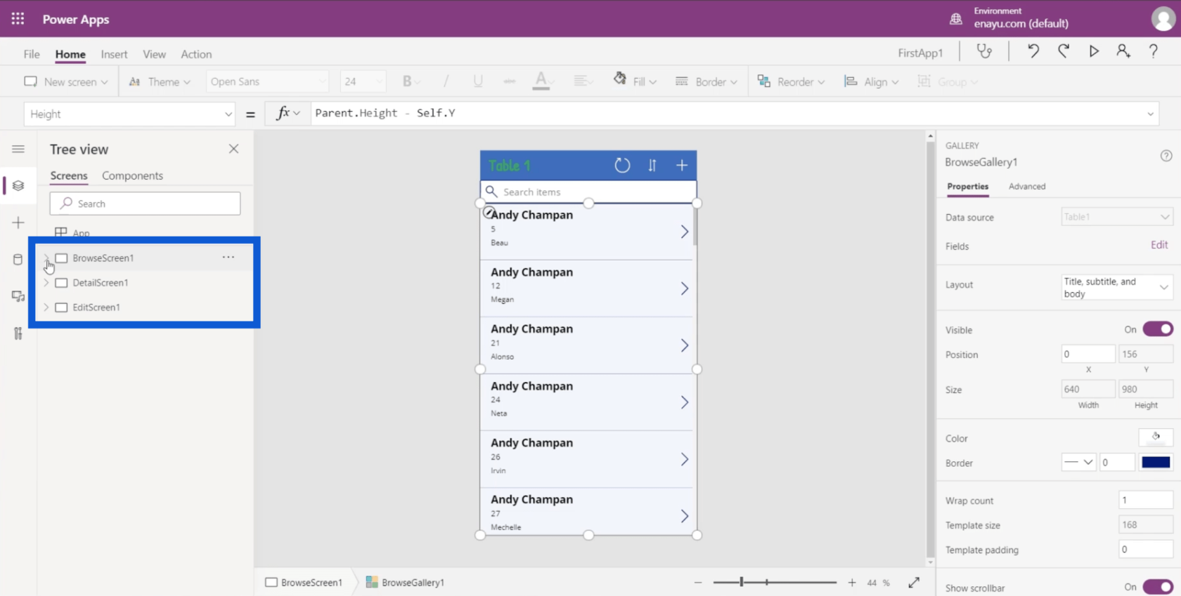Viewport: 1181px width, 596px height.
Task: Switch to the View tab
Action: point(154,54)
